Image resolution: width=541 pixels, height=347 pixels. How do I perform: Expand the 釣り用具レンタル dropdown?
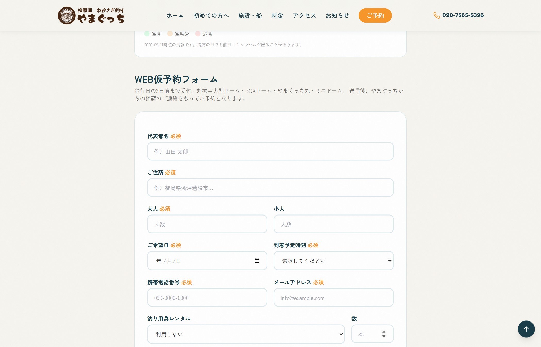click(x=246, y=334)
